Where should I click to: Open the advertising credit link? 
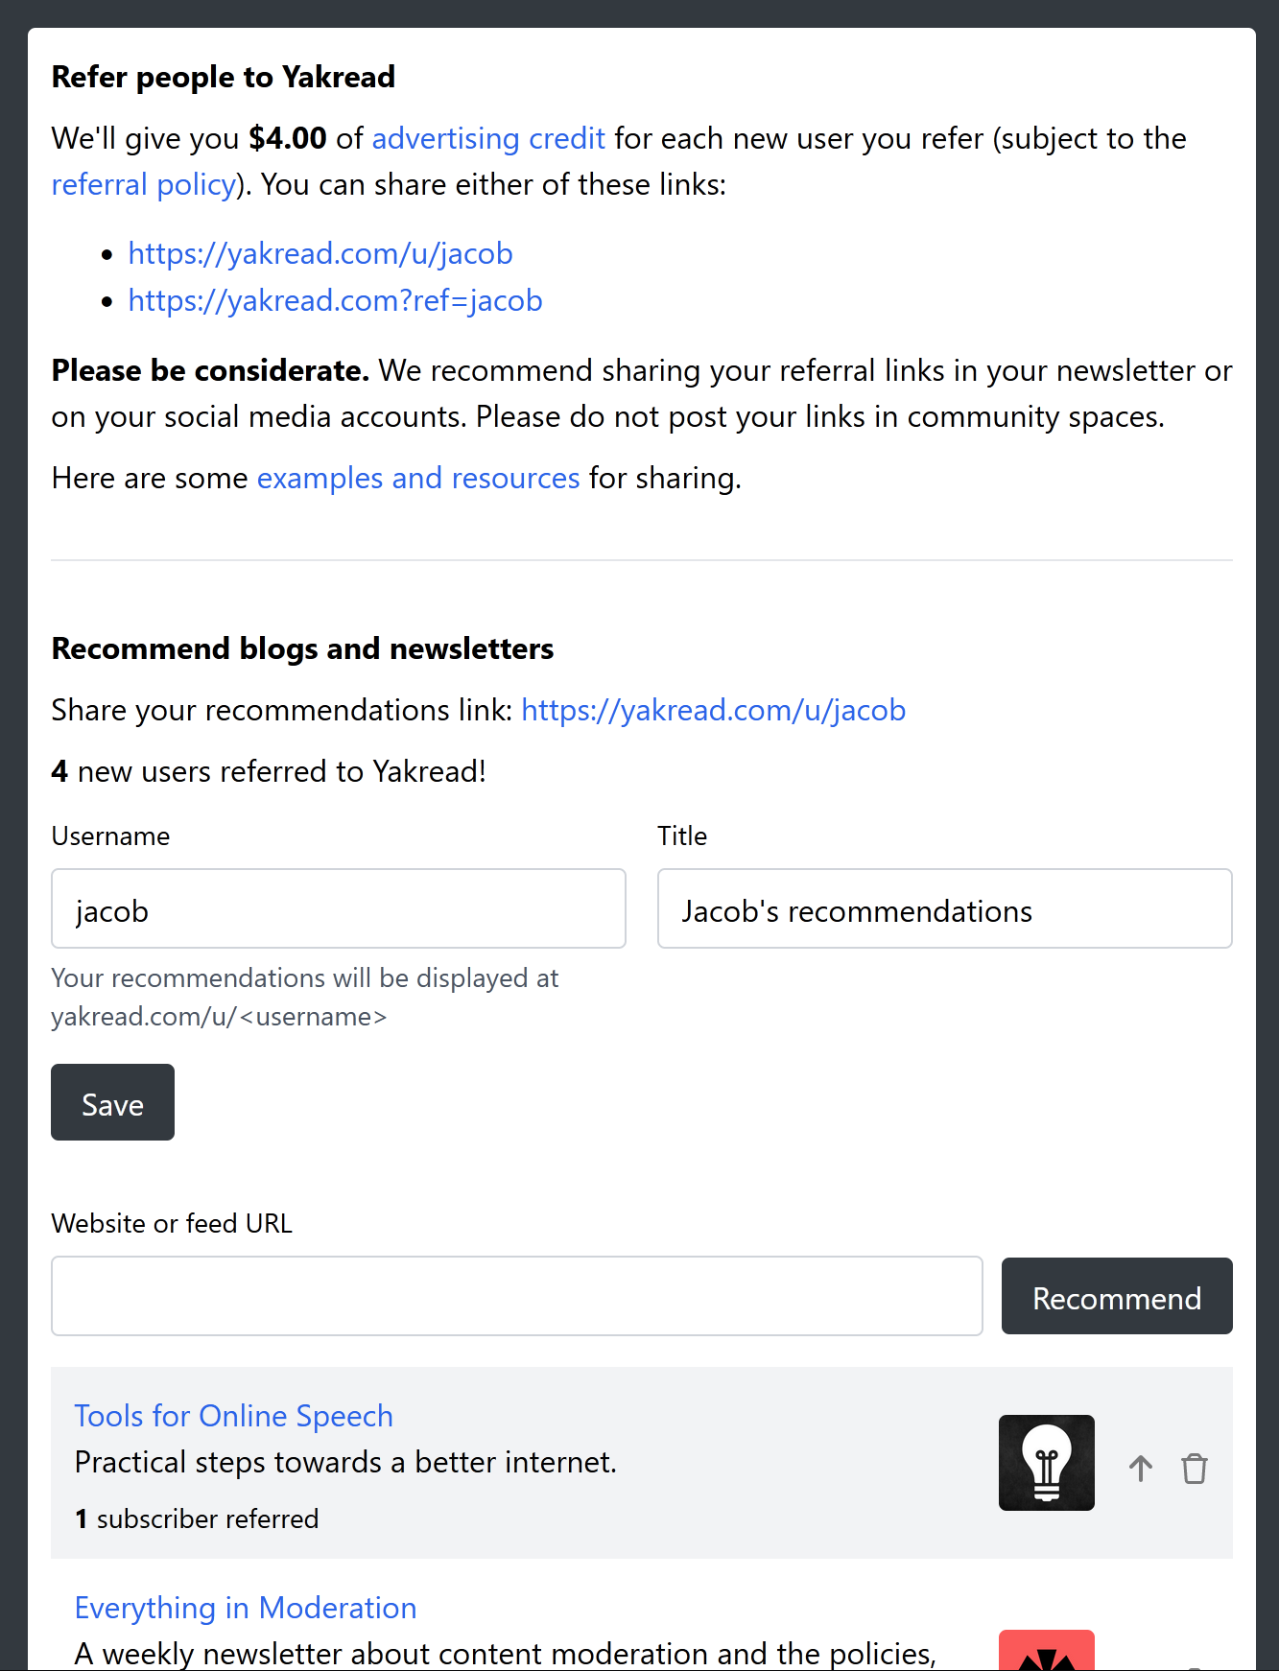[x=488, y=139]
